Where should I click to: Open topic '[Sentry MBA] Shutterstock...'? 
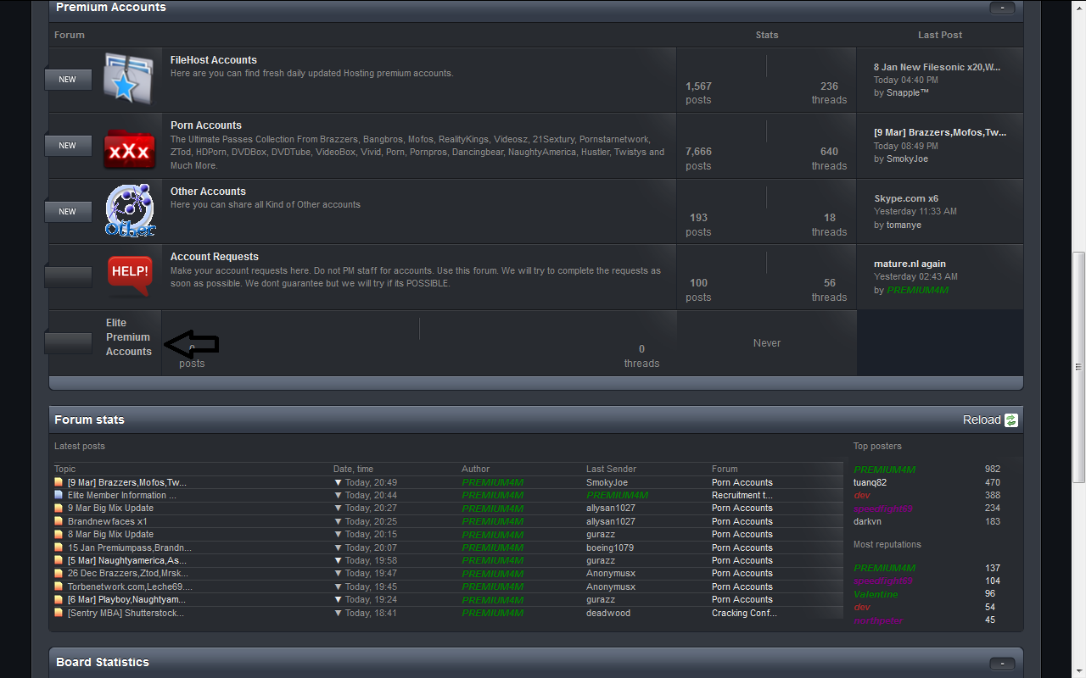tap(126, 613)
